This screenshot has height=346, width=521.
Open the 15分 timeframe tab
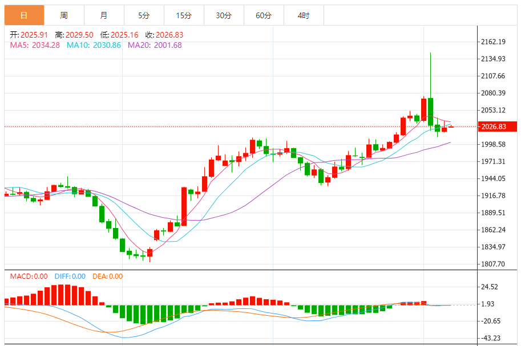184,15
